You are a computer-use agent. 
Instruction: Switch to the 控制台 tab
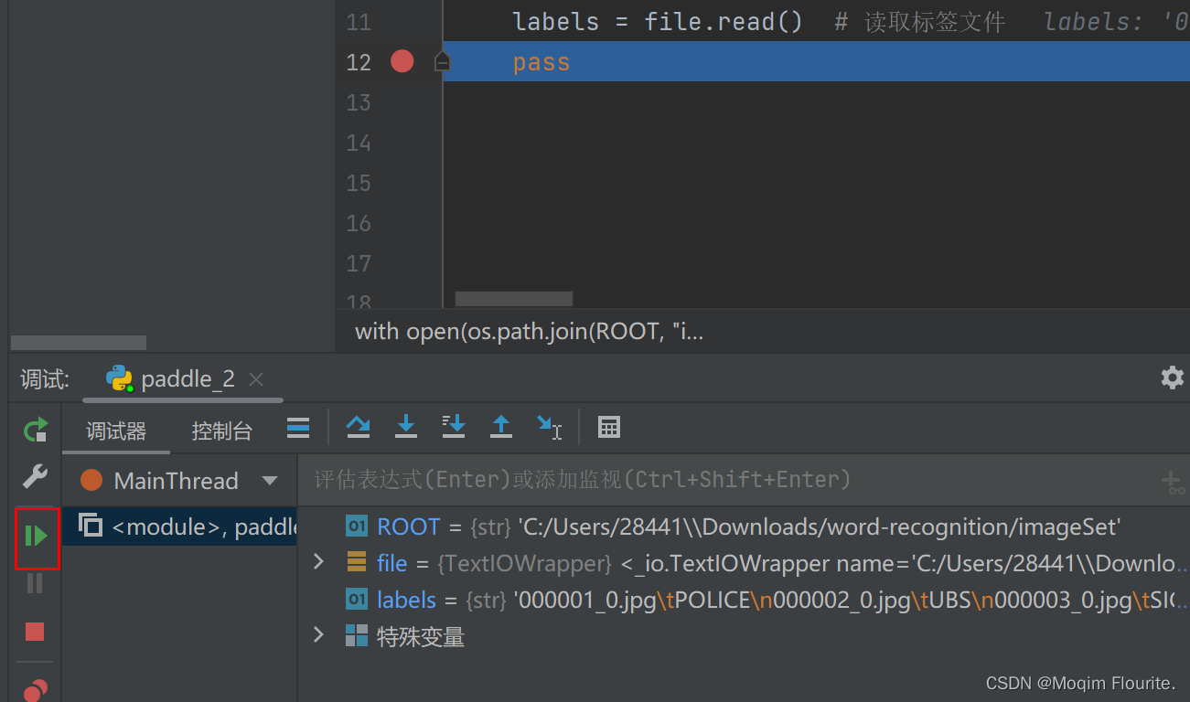222,431
